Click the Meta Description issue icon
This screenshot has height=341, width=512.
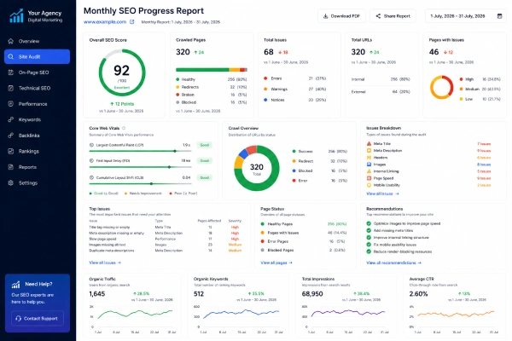point(369,150)
